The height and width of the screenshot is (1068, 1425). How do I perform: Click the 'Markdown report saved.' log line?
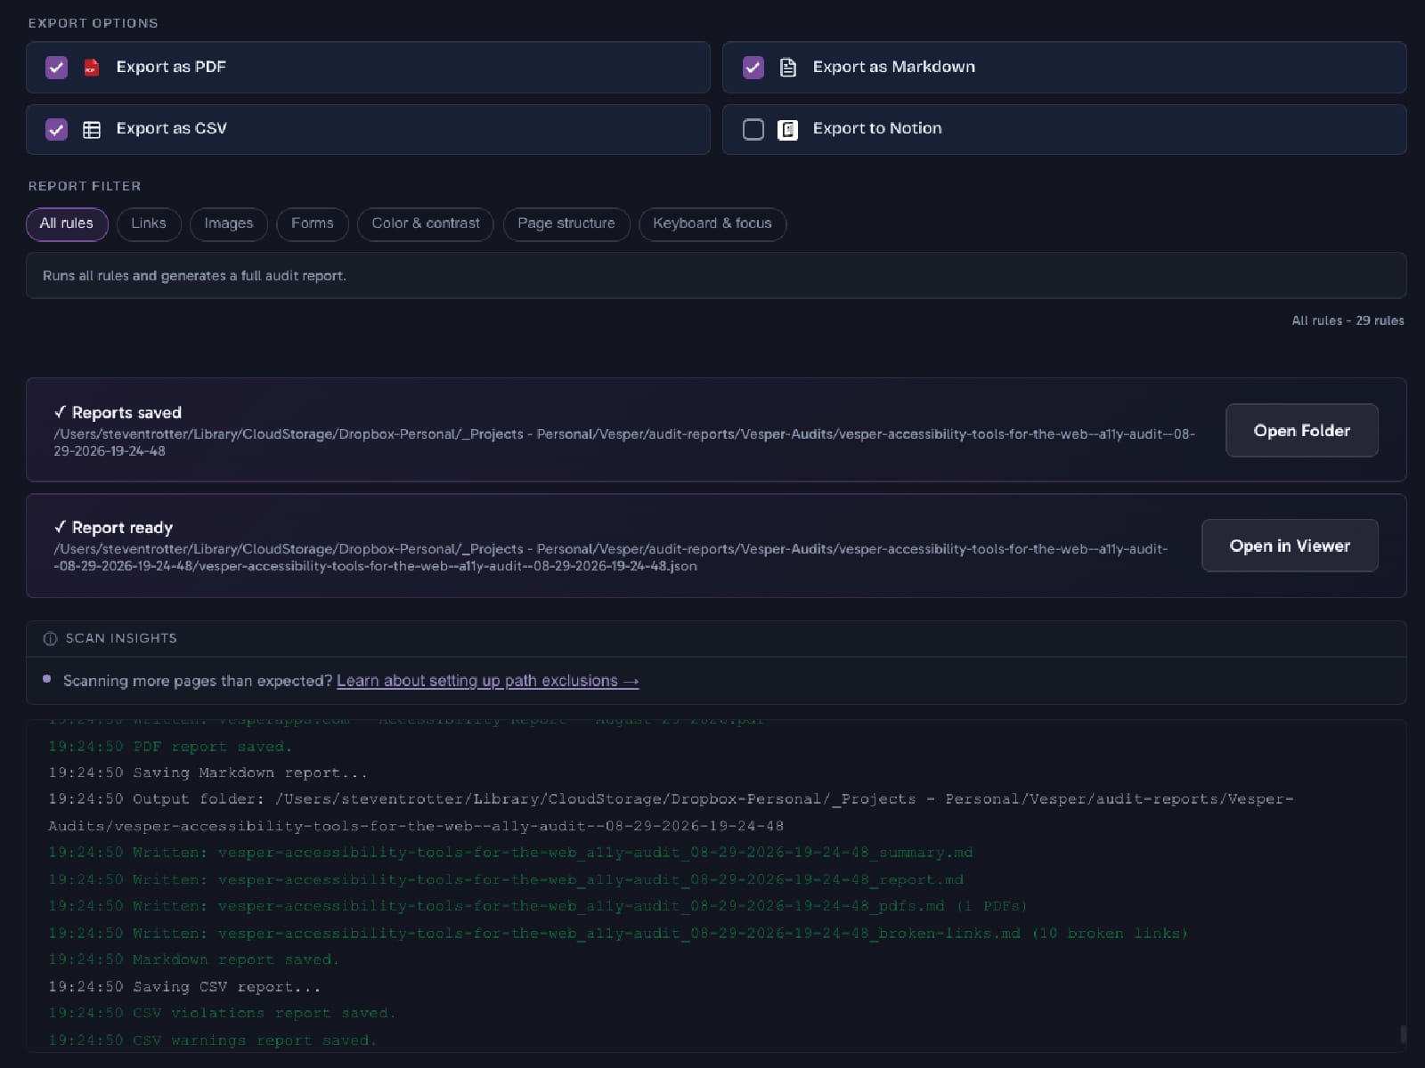(x=193, y=960)
